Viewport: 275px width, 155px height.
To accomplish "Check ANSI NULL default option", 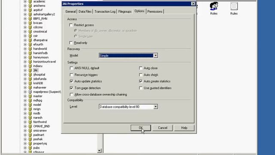I will tap(71, 68).
